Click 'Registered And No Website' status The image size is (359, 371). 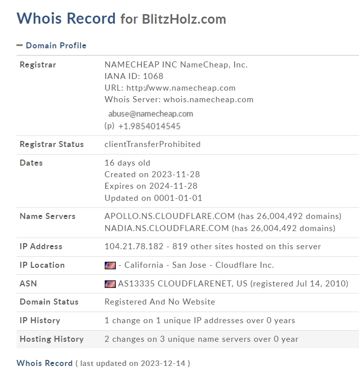[x=160, y=302]
